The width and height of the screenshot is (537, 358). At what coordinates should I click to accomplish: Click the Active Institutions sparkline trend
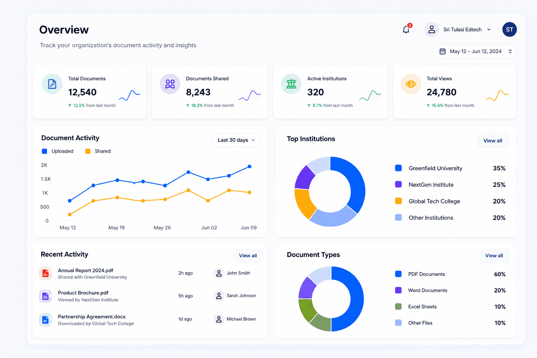(x=370, y=95)
